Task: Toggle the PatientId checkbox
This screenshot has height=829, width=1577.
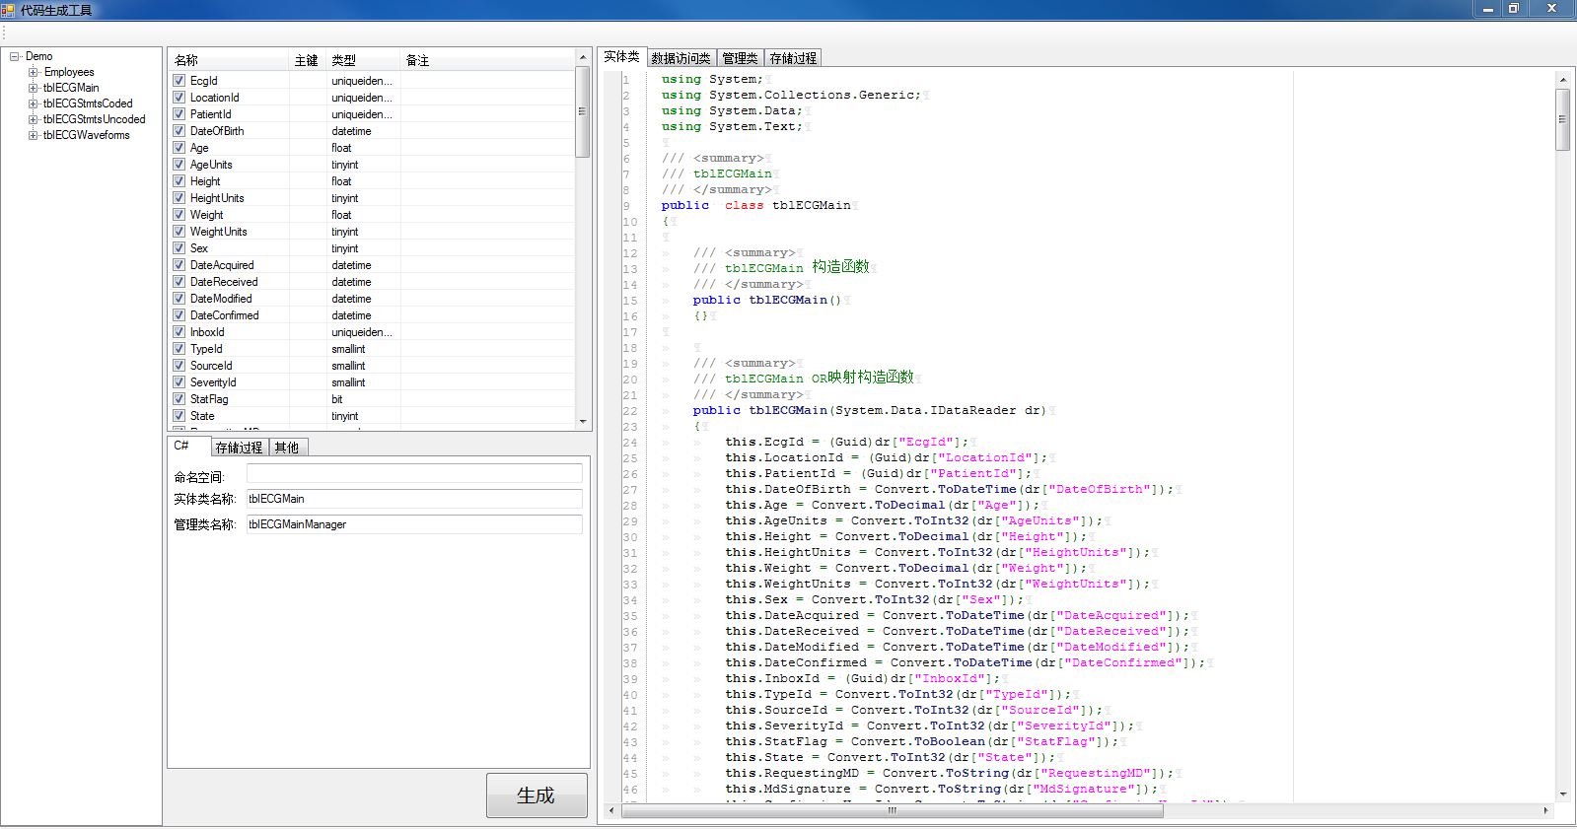Action: click(179, 114)
